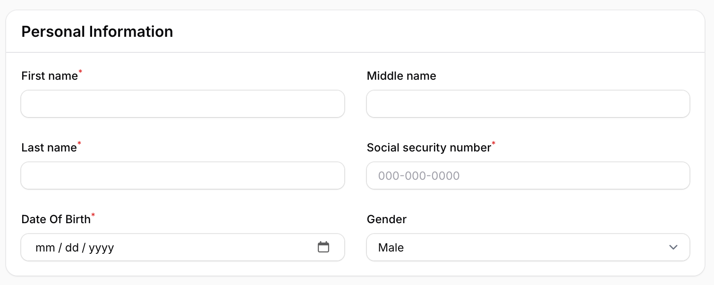Click the Last name input field
714x285 pixels.
(183, 176)
